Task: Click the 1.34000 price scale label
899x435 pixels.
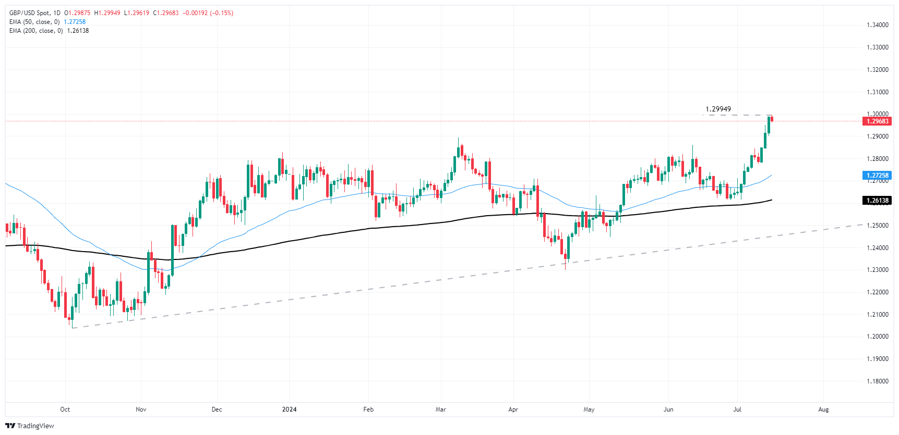Action: click(x=877, y=25)
